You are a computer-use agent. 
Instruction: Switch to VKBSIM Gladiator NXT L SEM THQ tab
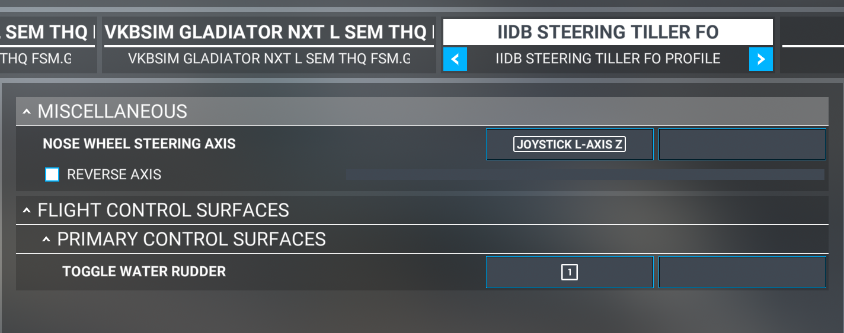tap(269, 32)
